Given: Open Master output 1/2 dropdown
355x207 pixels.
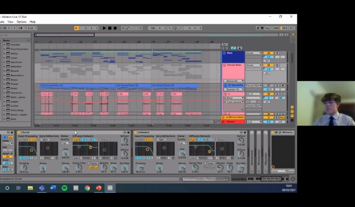Looking at the screenshot, I should click(x=253, y=122).
